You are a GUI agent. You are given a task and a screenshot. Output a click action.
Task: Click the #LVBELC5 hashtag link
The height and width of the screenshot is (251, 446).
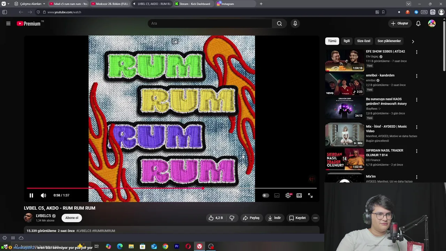(84, 231)
